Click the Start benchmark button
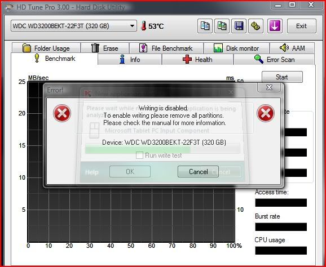This screenshot has height=267, width=326. (282, 77)
